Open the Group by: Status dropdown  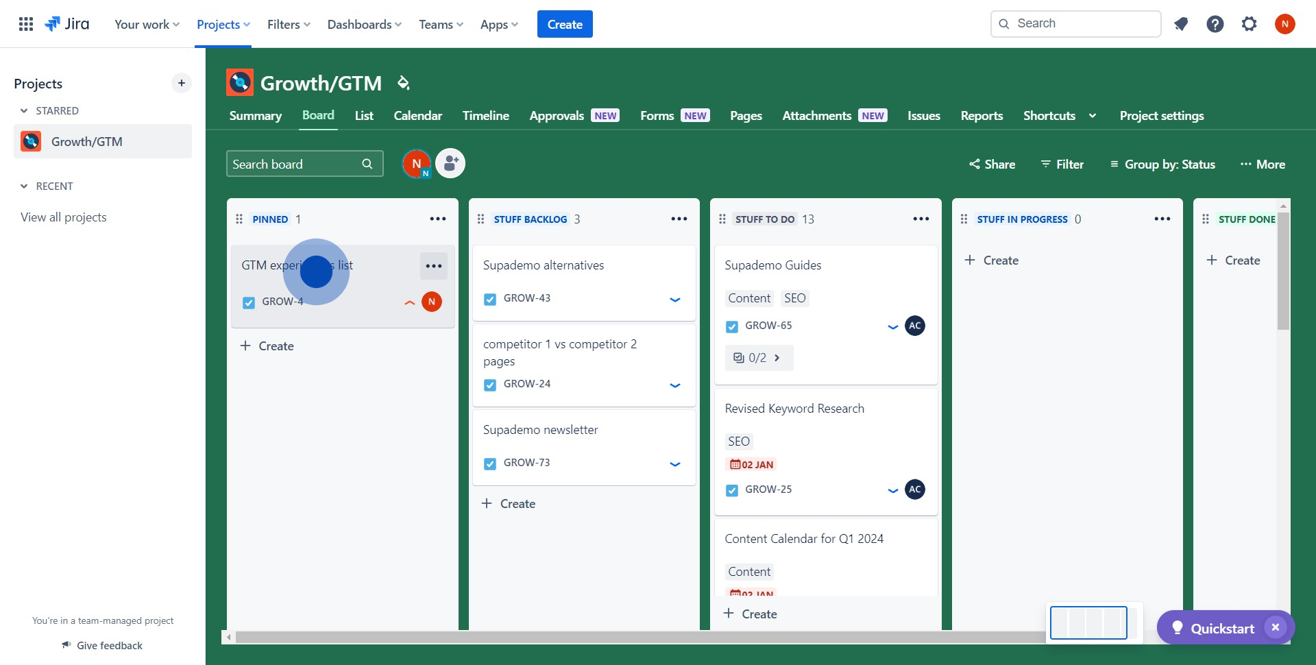click(x=1162, y=165)
